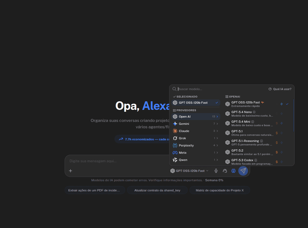Expand the Claude provider
308x228 pixels.
[x=196, y=131]
